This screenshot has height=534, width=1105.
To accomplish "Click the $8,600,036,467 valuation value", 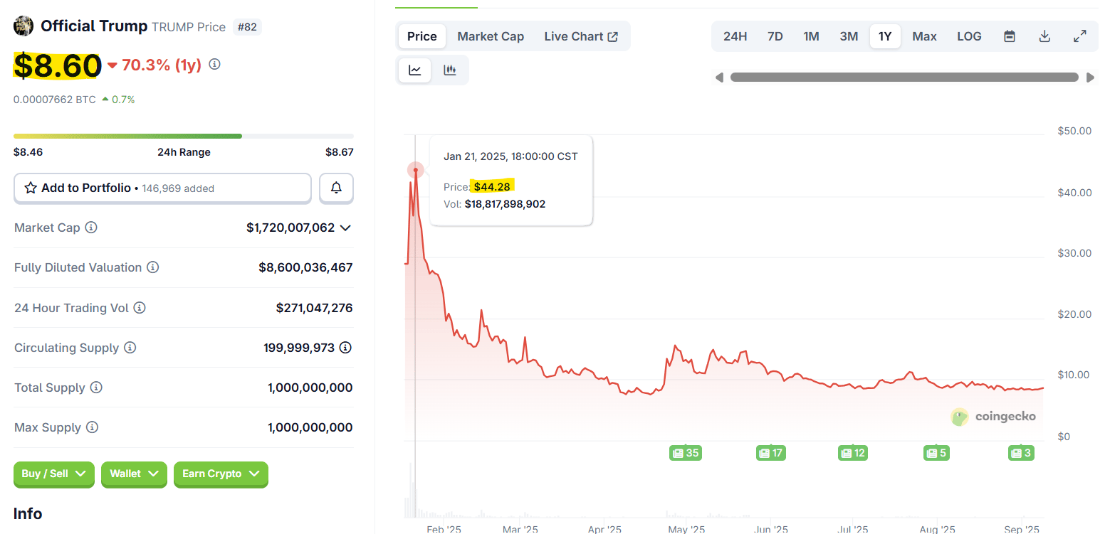I will coord(305,267).
